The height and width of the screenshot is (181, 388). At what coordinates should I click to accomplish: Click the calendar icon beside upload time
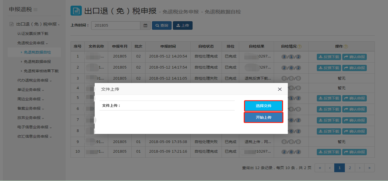pos(145,26)
